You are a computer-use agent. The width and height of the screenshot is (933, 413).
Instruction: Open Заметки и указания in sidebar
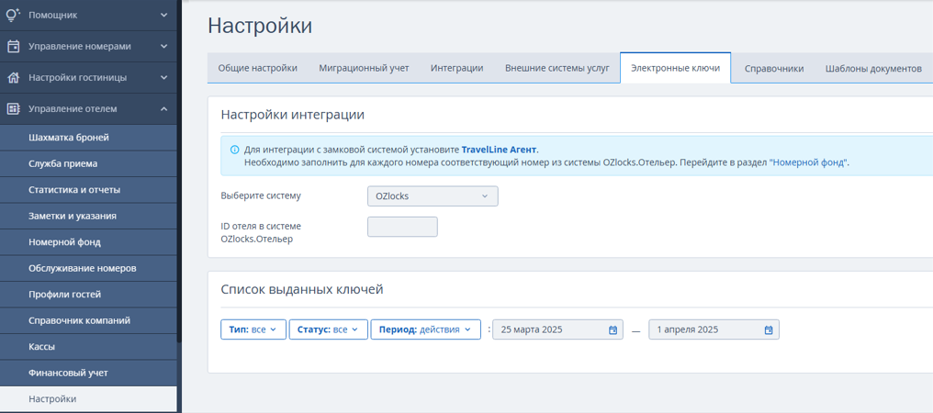tap(89, 216)
